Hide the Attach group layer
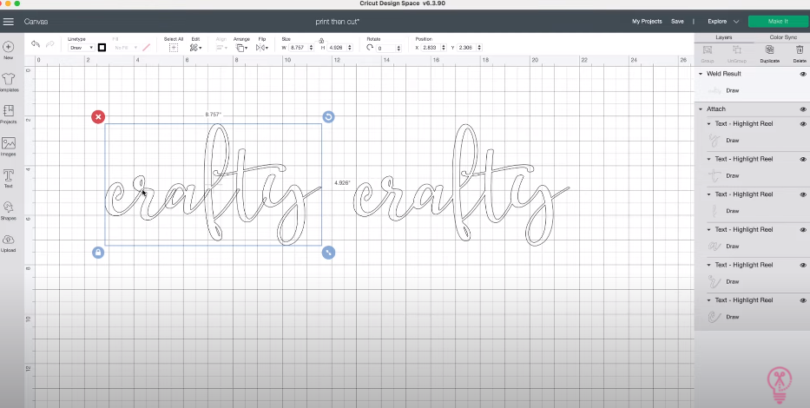Screen dimensions: 810x408 pyautogui.click(x=803, y=109)
